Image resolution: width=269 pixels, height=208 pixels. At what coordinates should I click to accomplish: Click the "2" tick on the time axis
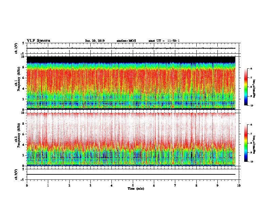[x=69, y=185]
